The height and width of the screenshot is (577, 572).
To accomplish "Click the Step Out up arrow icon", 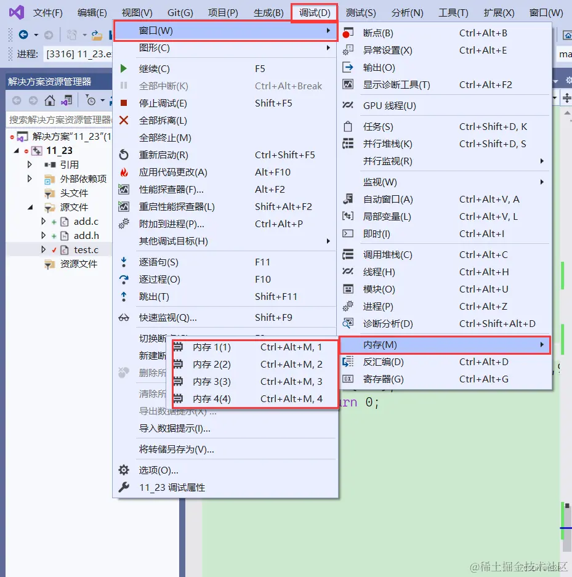I will click(x=124, y=297).
